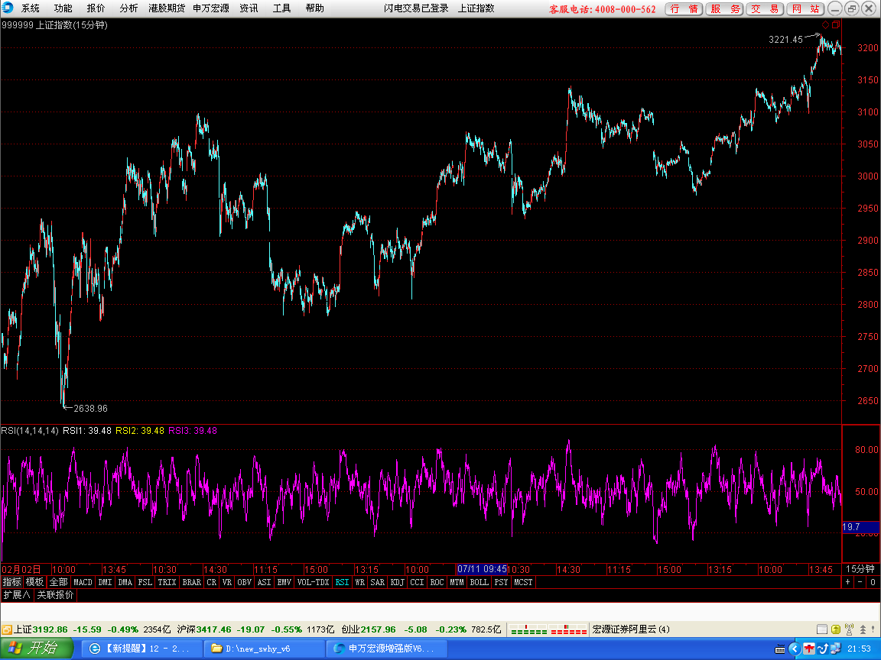
Task: Click the 0 reset button beside zoom
Action: (873, 582)
